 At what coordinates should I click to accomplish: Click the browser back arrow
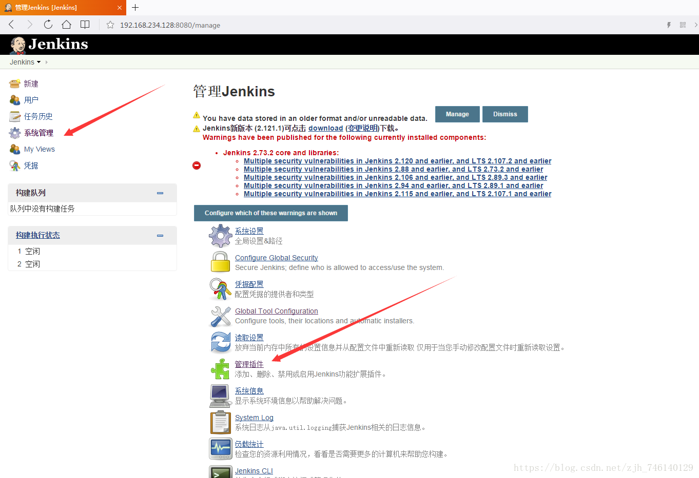[x=11, y=25]
